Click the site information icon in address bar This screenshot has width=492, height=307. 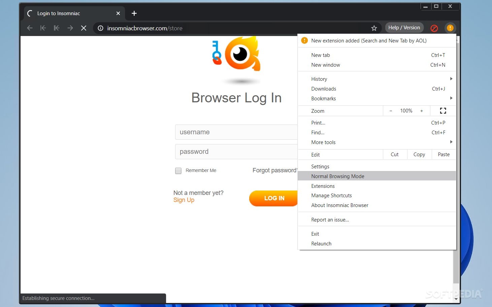[x=100, y=28]
